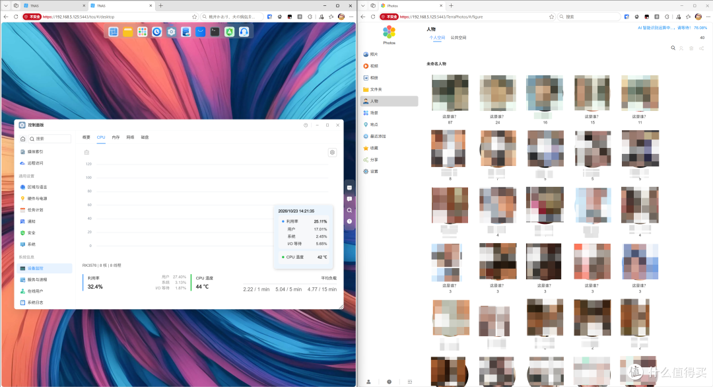Click the help icon in the control panel title bar
The image size is (713, 387).
point(306,125)
